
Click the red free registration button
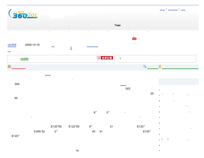tap(105, 58)
